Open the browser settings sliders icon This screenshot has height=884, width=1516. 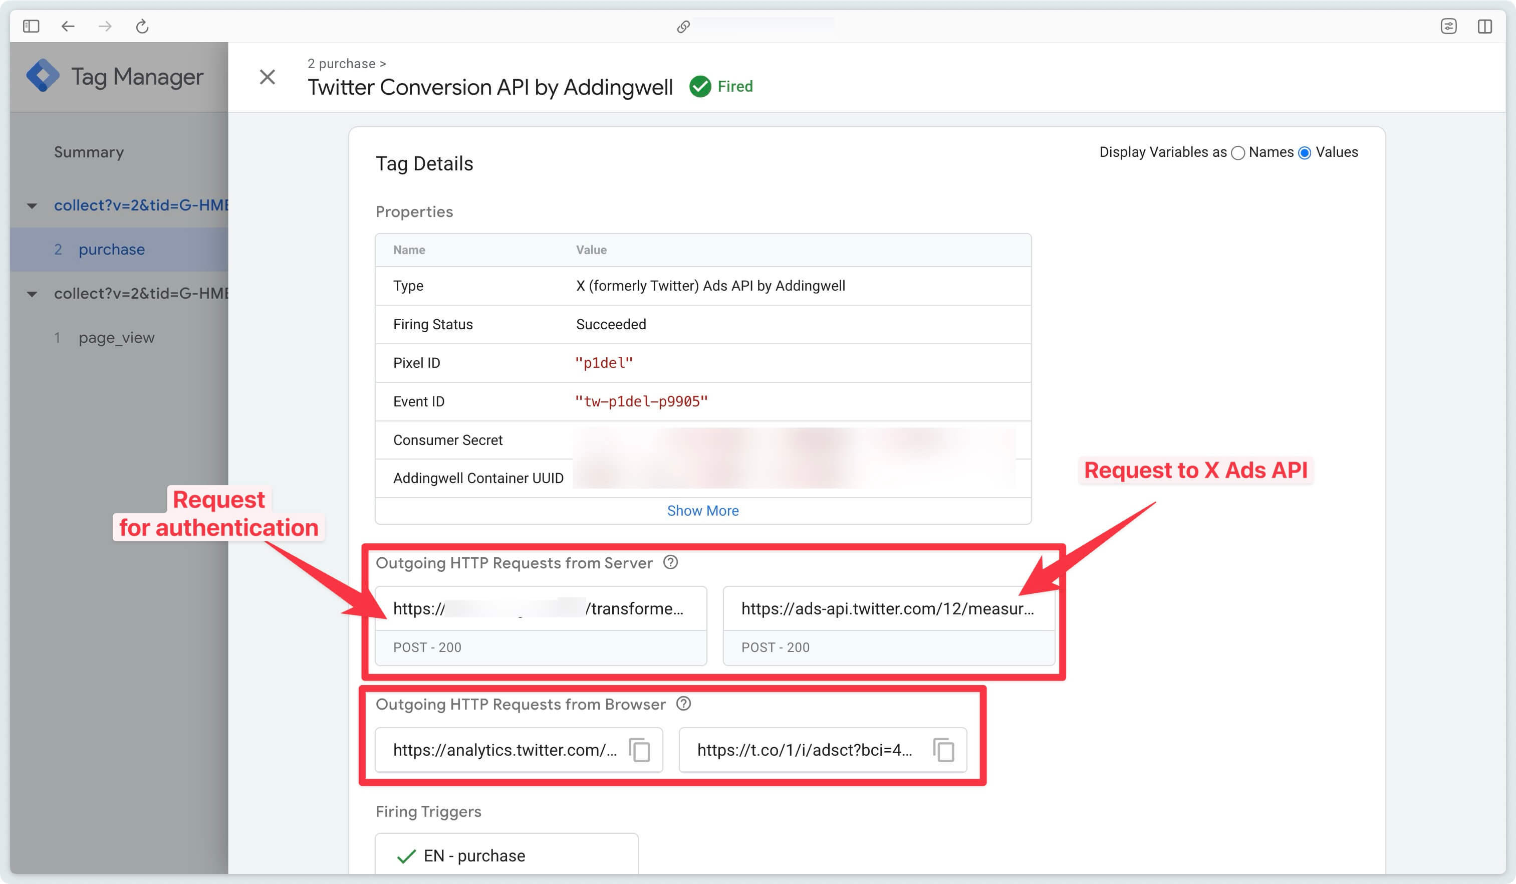1449,26
